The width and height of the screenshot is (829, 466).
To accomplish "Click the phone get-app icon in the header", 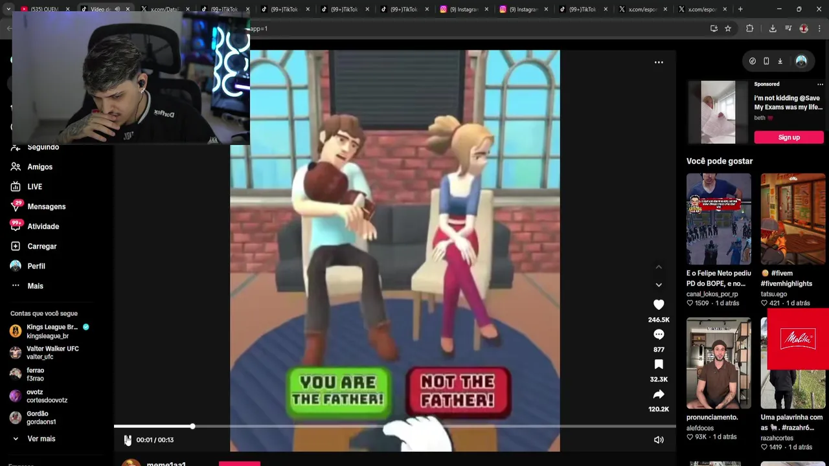I will (x=766, y=61).
